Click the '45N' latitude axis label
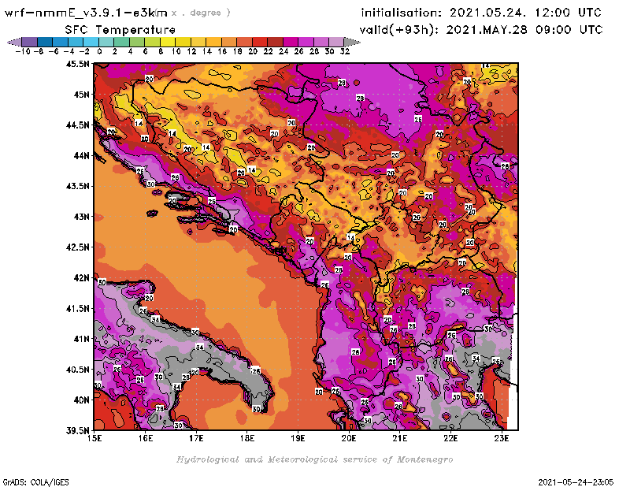Image resolution: width=630 pixels, height=487 pixels. 81,95
